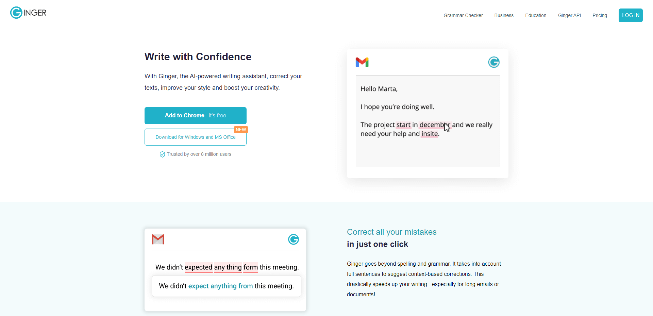Click the Ginger icon in the top demo card
The height and width of the screenshot is (316, 653).
pyautogui.click(x=494, y=62)
